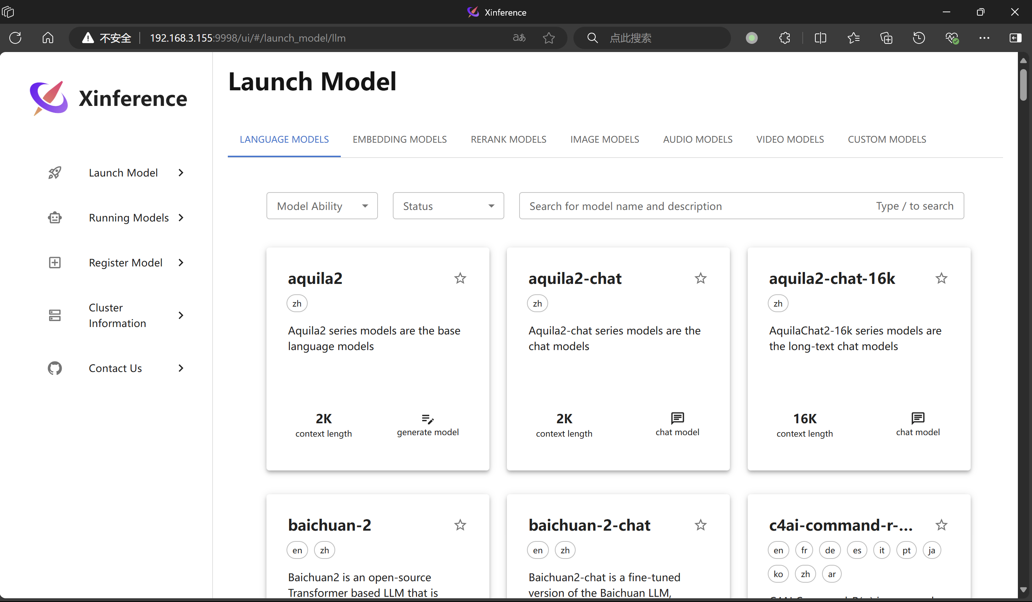Image resolution: width=1032 pixels, height=602 pixels.
Task: Click the robot Running Models icon
Action: coord(55,217)
